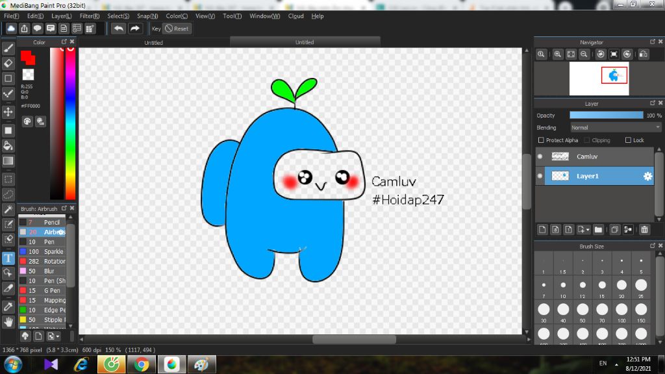Image resolution: width=665 pixels, height=374 pixels.
Task: Create a new raster layer
Action: 542,229
